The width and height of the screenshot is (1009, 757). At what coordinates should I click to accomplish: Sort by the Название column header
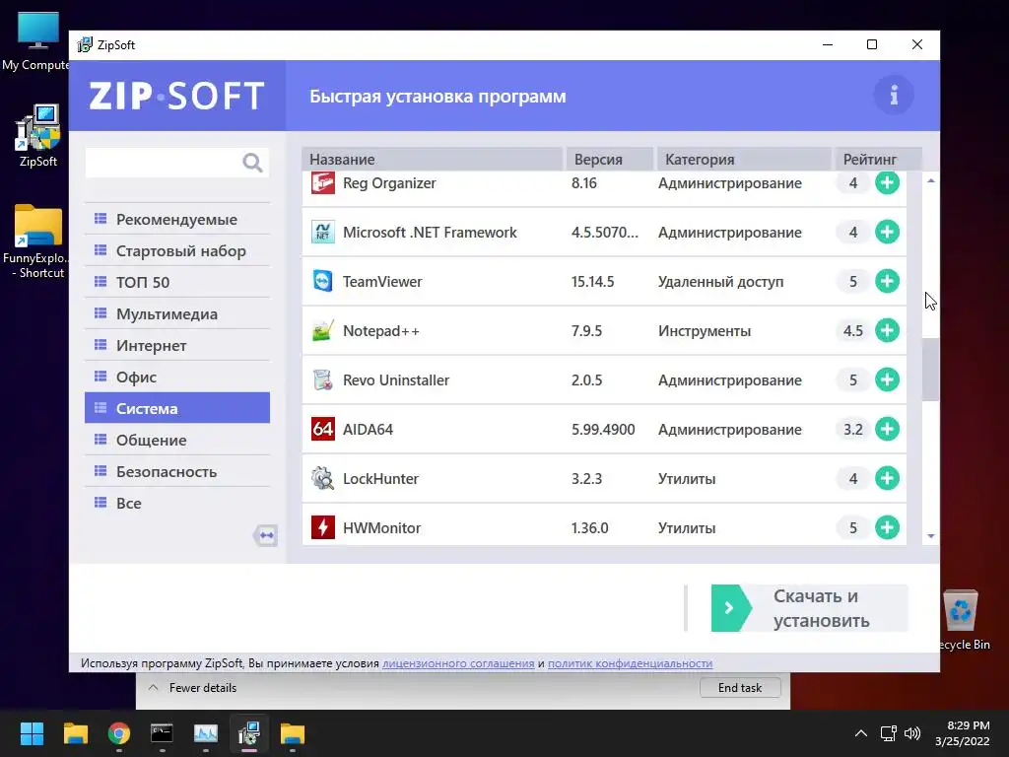tap(433, 159)
